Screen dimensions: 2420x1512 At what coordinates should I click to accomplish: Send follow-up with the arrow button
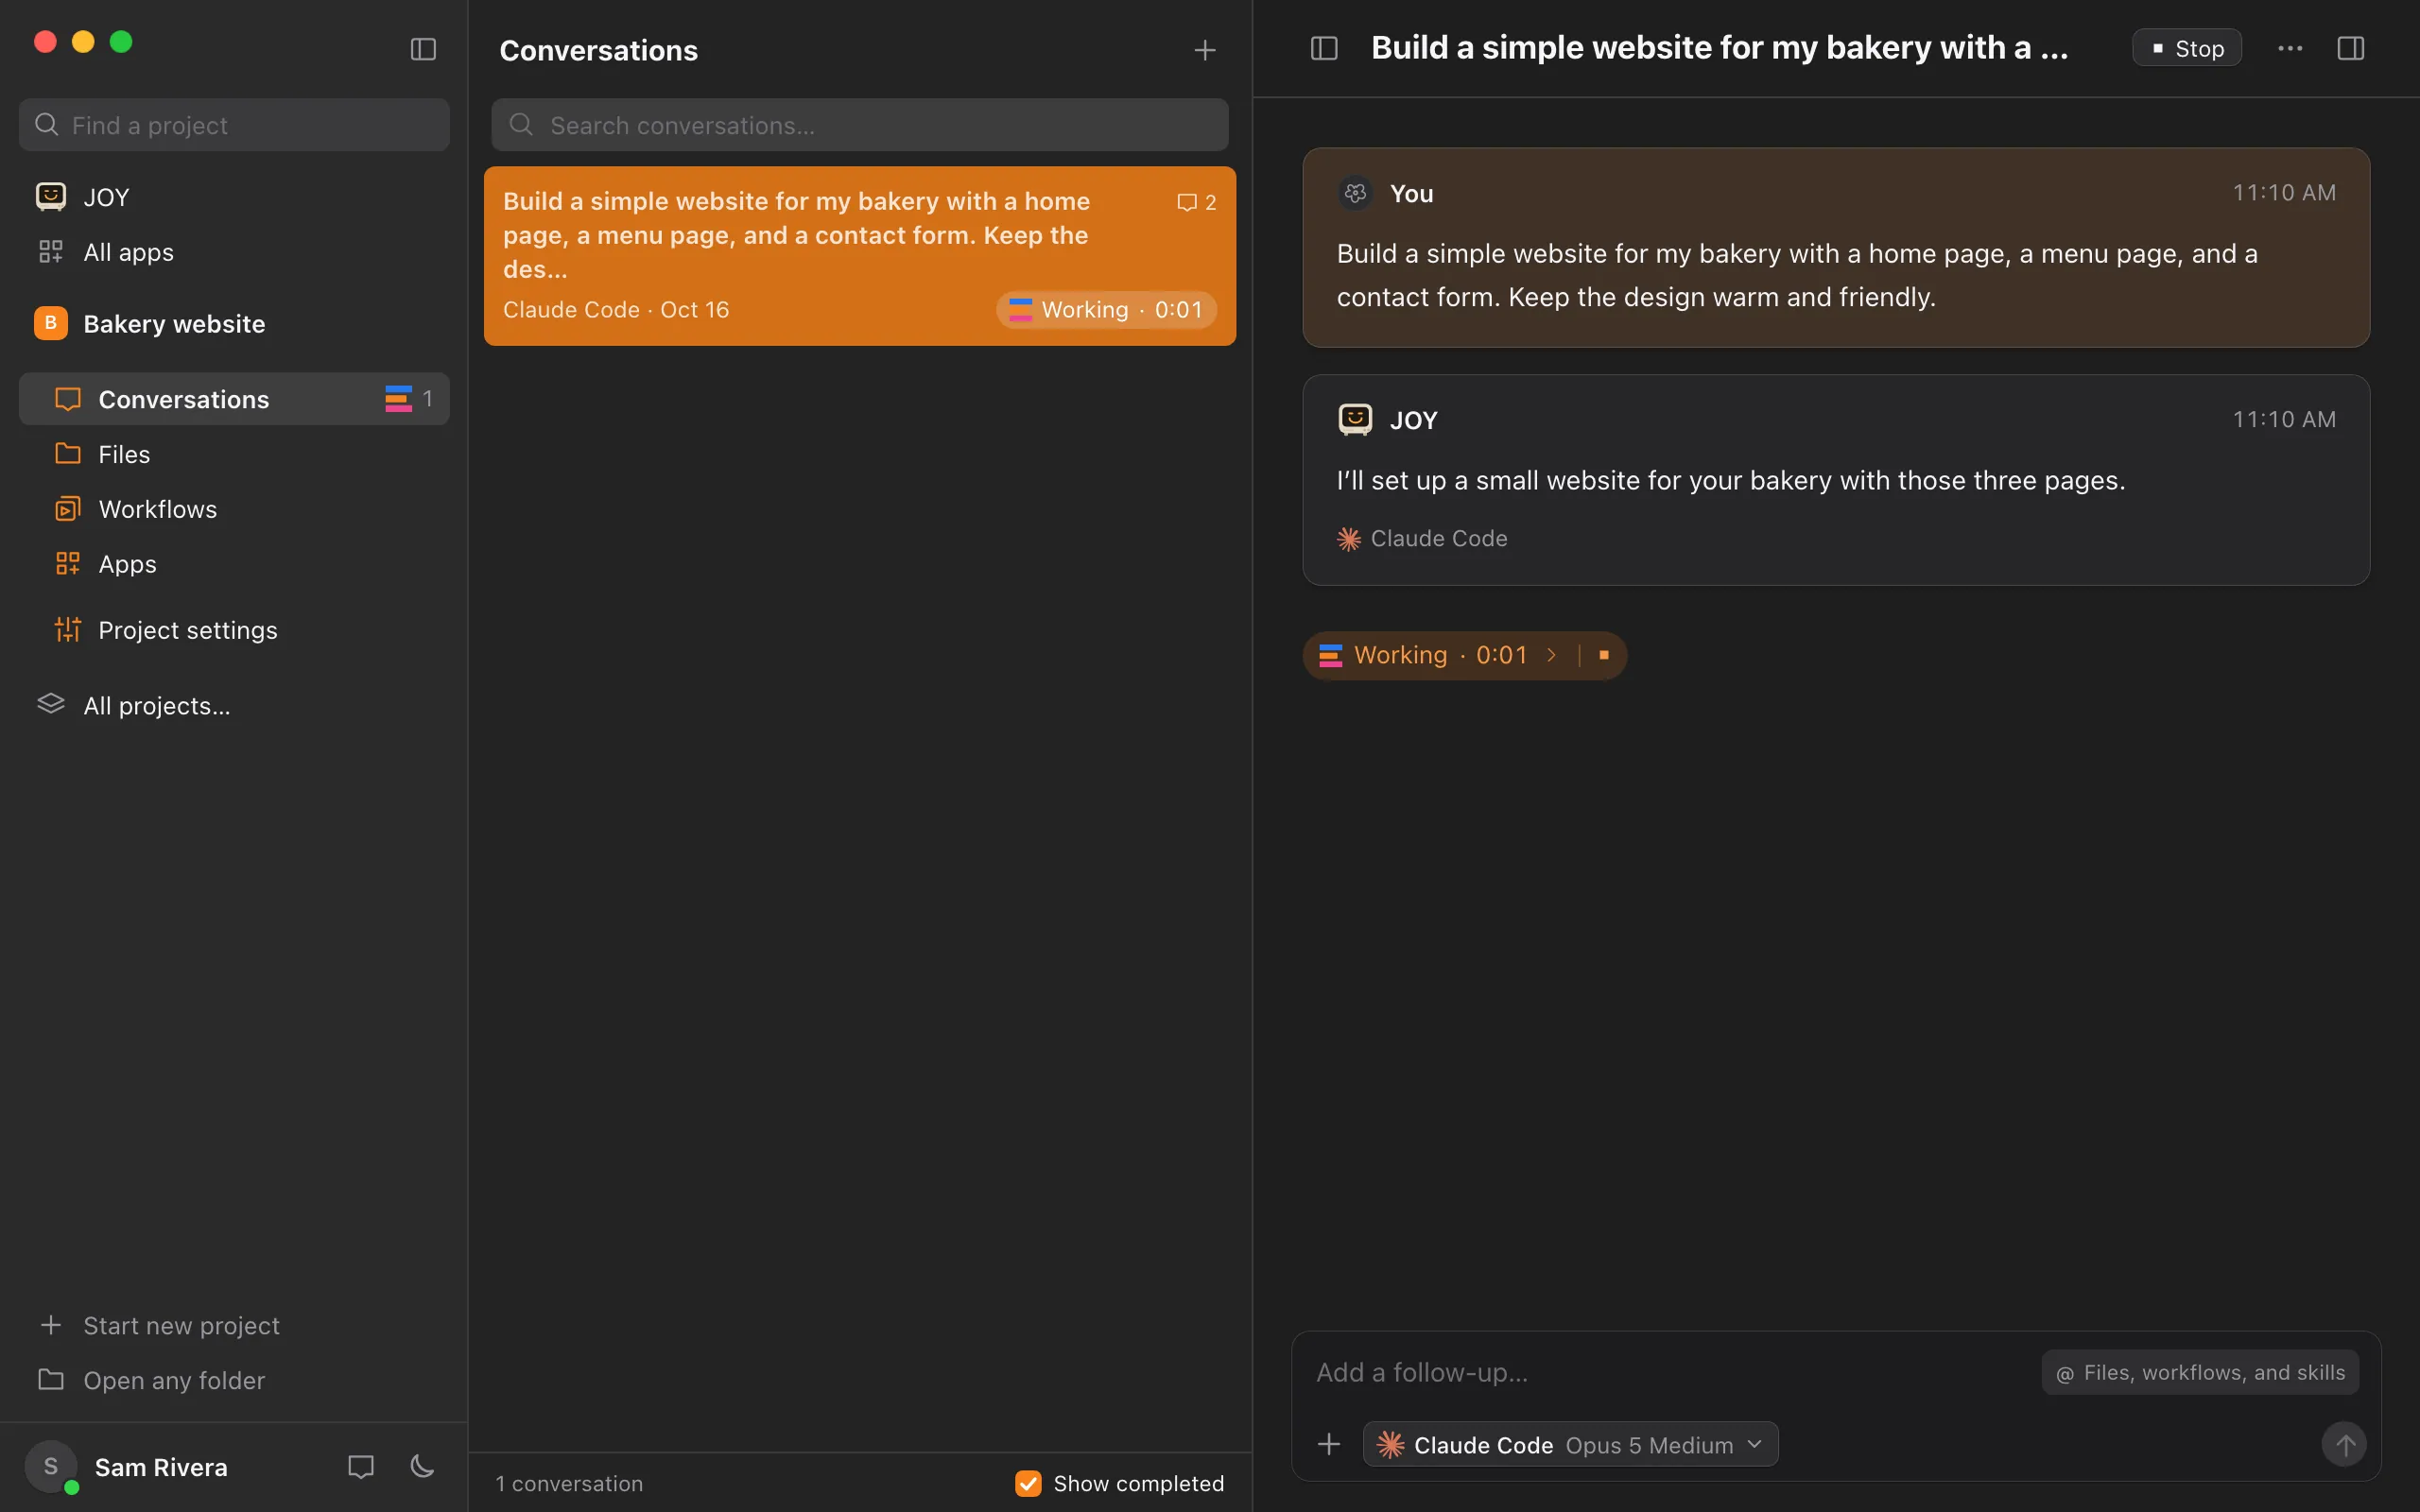click(2344, 1444)
